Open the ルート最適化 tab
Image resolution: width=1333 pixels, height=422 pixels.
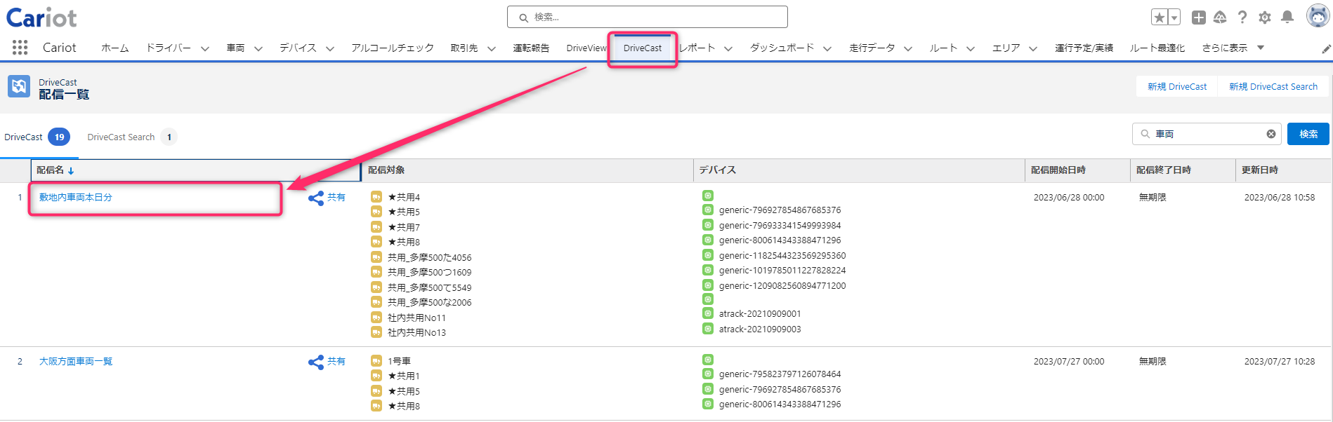[x=1157, y=48]
